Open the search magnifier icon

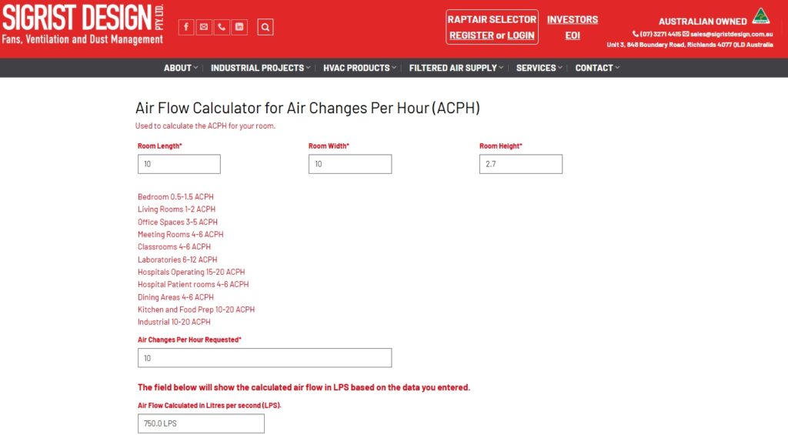265,27
